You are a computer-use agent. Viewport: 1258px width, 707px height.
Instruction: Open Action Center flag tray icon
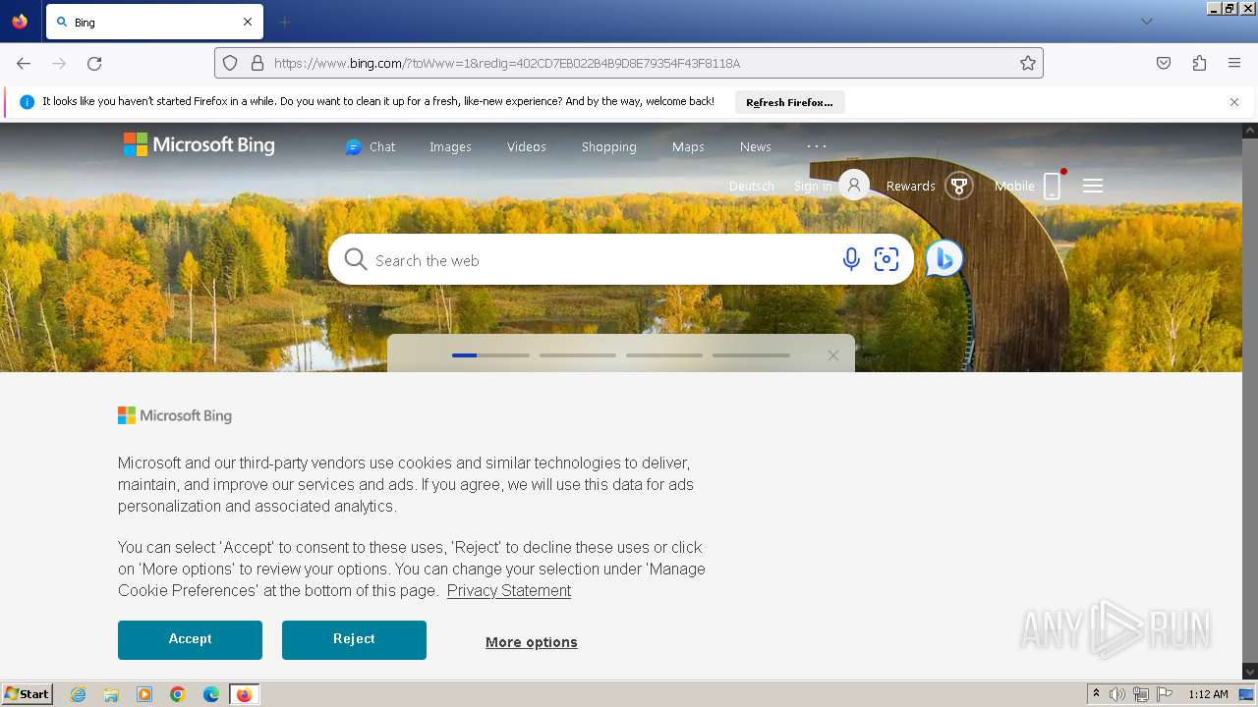click(x=1165, y=694)
